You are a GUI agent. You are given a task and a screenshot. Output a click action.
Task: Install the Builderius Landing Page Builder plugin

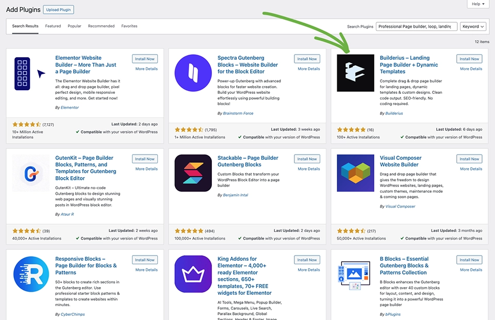click(469, 58)
